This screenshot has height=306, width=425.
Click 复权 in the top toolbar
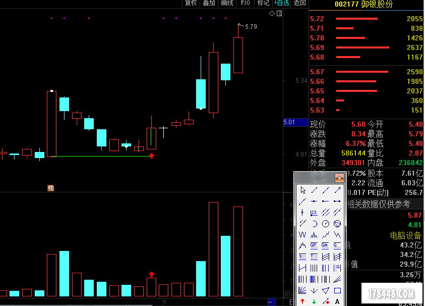pos(191,3)
